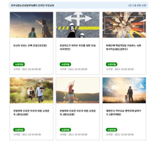Click course title 대한민국 학부모로 행복하게 살아가기 1편
This screenshot has height=141, width=153.
[123, 113]
